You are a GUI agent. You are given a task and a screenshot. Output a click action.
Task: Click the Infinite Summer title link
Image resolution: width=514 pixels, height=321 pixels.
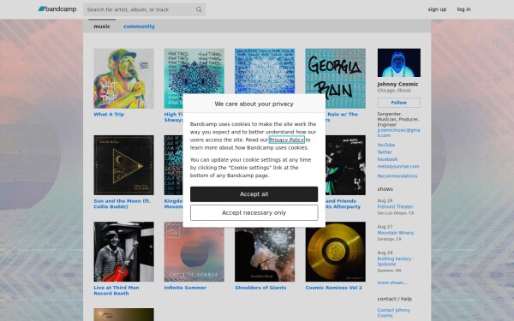[x=185, y=288]
